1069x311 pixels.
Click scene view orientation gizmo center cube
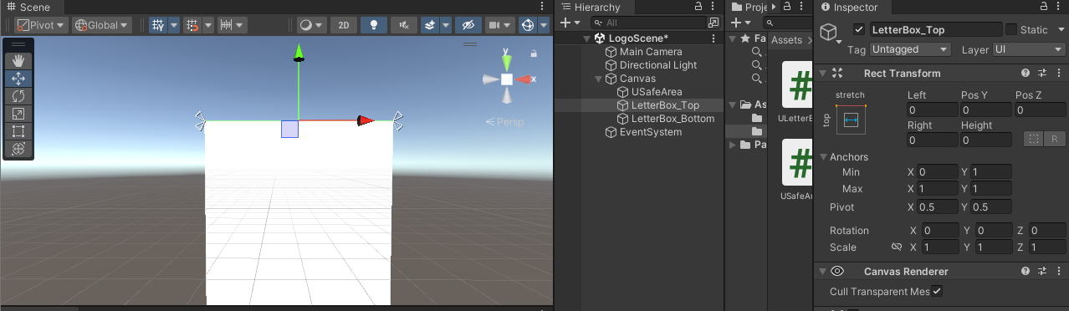coord(507,79)
